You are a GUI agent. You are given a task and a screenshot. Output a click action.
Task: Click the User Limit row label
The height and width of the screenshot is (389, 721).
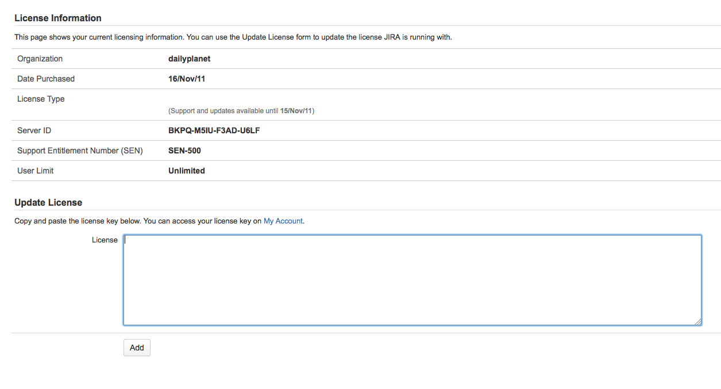pos(36,171)
